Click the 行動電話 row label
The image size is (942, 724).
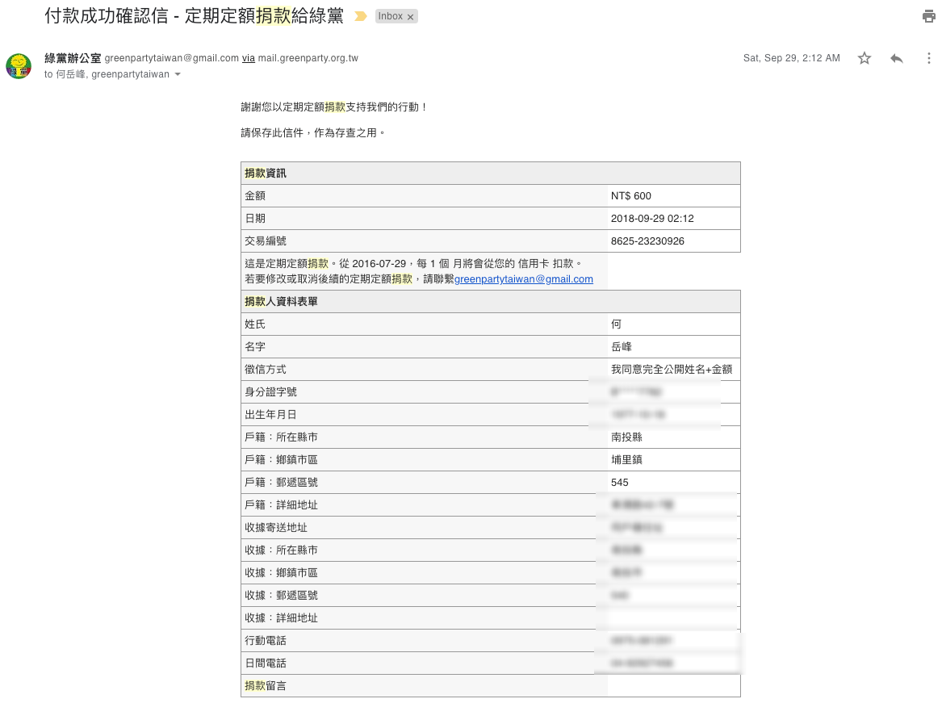pyautogui.click(x=266, y=641)
